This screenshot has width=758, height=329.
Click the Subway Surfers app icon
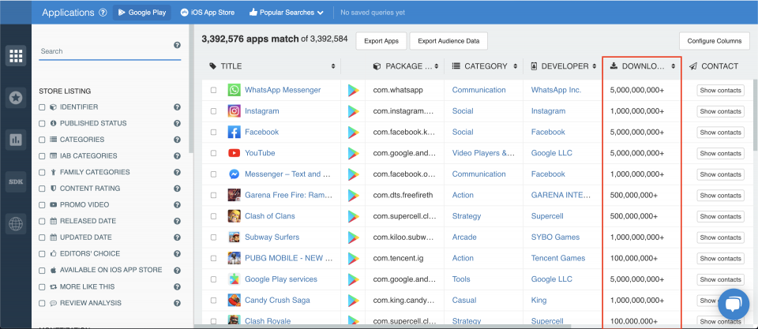234,237
